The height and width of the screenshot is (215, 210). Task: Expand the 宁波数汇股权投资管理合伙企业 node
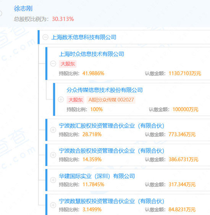pos(53,130)
